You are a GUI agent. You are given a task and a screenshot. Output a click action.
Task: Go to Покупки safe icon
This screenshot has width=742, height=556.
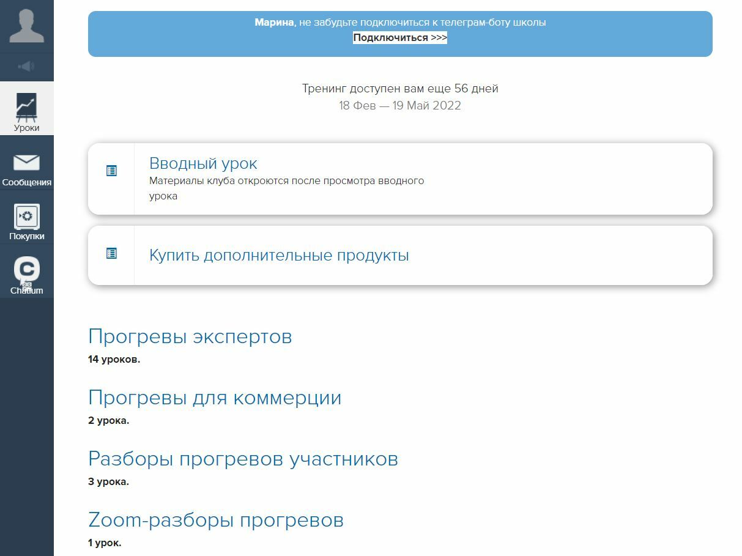26,217
